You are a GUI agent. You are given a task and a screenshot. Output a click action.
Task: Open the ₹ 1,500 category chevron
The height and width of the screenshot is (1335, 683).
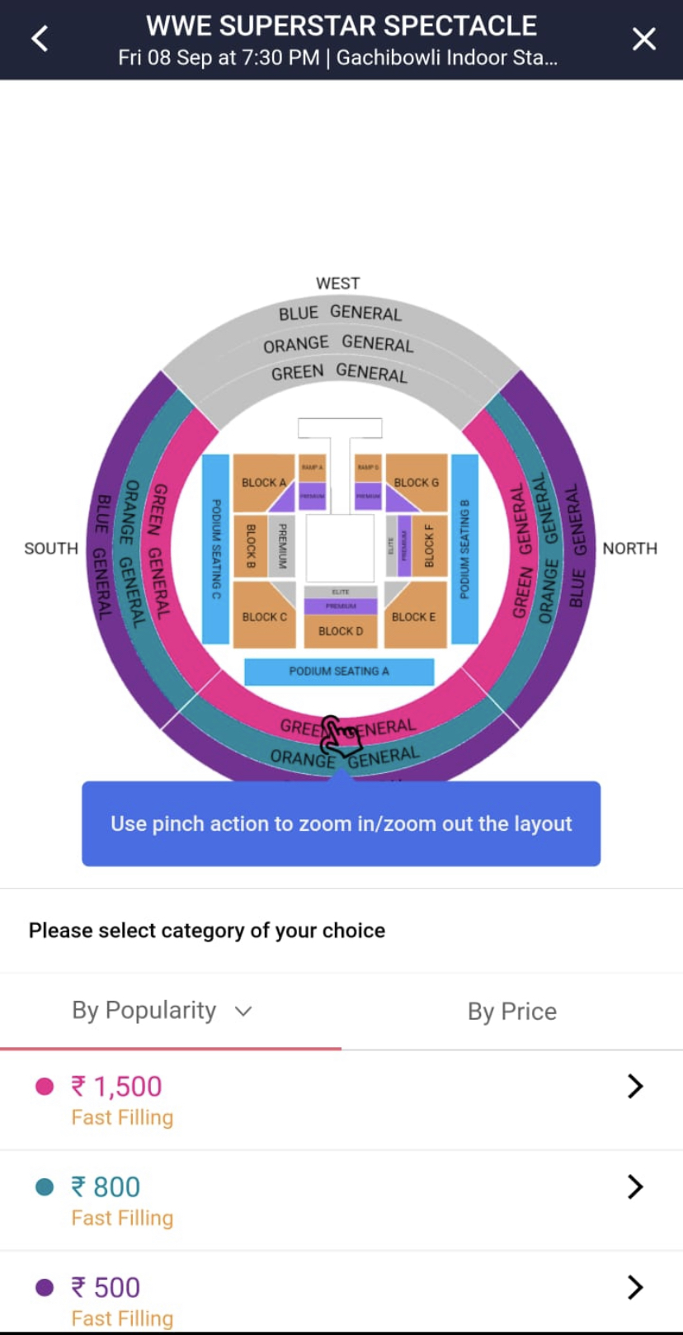(x=634, y=1086)
